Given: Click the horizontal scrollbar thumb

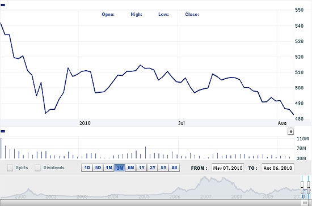Looking at the screenshot, I should [x=305, y=203].
